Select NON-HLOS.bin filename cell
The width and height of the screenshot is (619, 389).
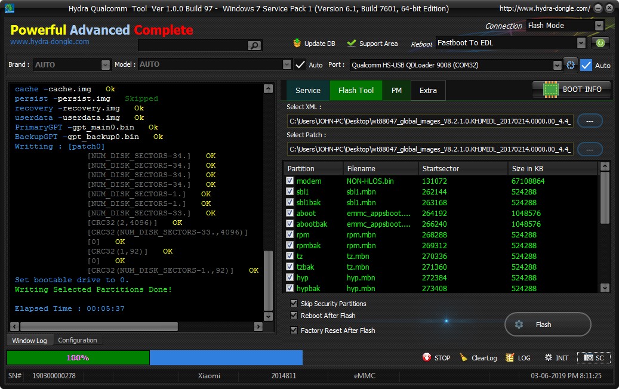[x=370, y=181]
